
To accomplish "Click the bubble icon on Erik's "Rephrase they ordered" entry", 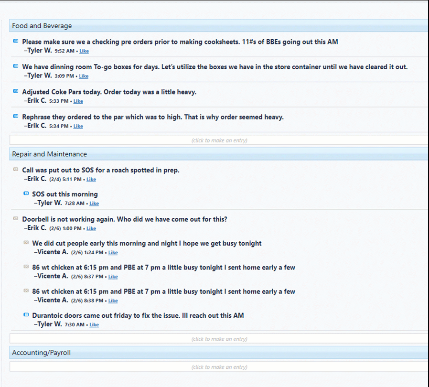I will click(15, 116).
